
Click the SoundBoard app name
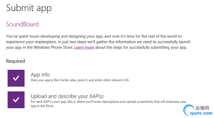[22, 24]
